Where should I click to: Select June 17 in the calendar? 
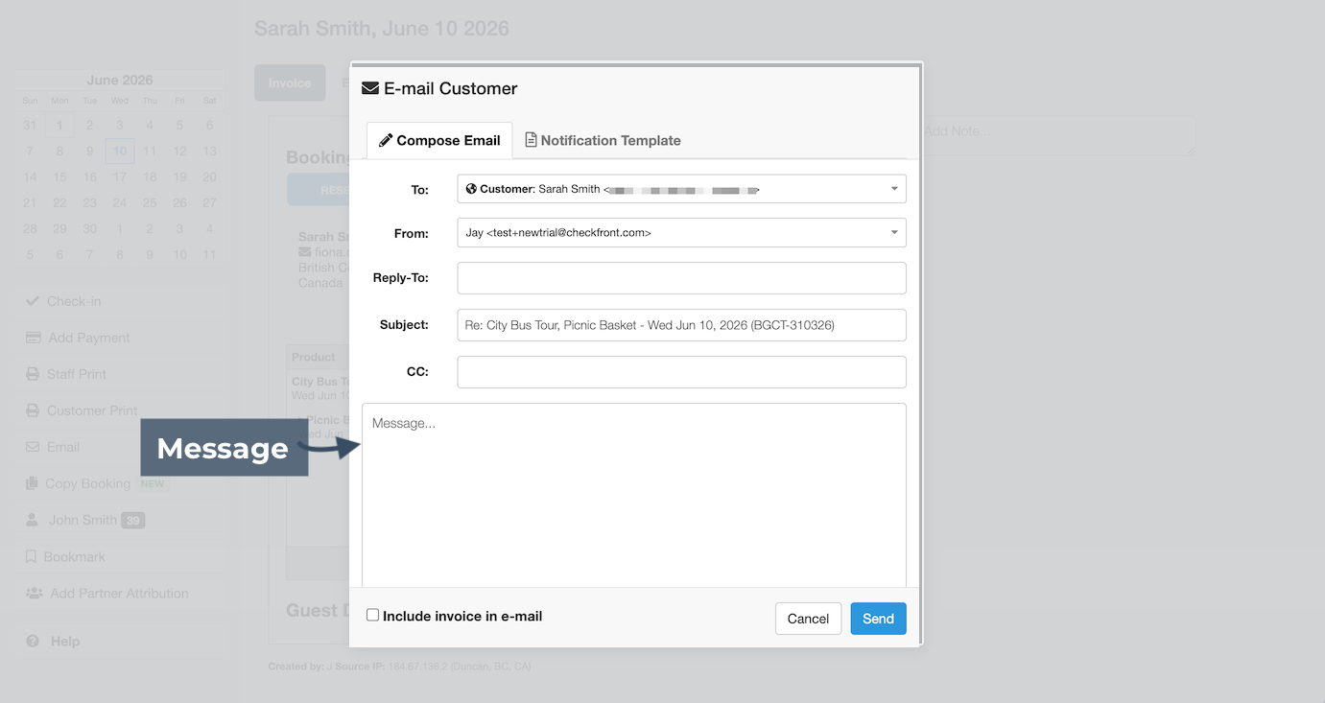[x=120, y=176]
